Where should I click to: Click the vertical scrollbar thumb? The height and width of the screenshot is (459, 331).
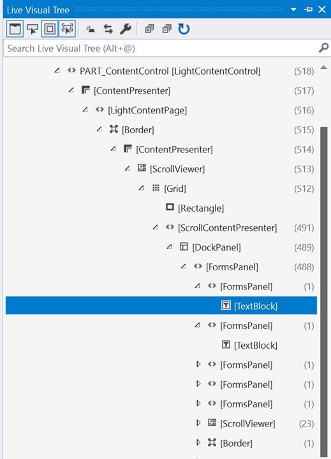point(324,293)
